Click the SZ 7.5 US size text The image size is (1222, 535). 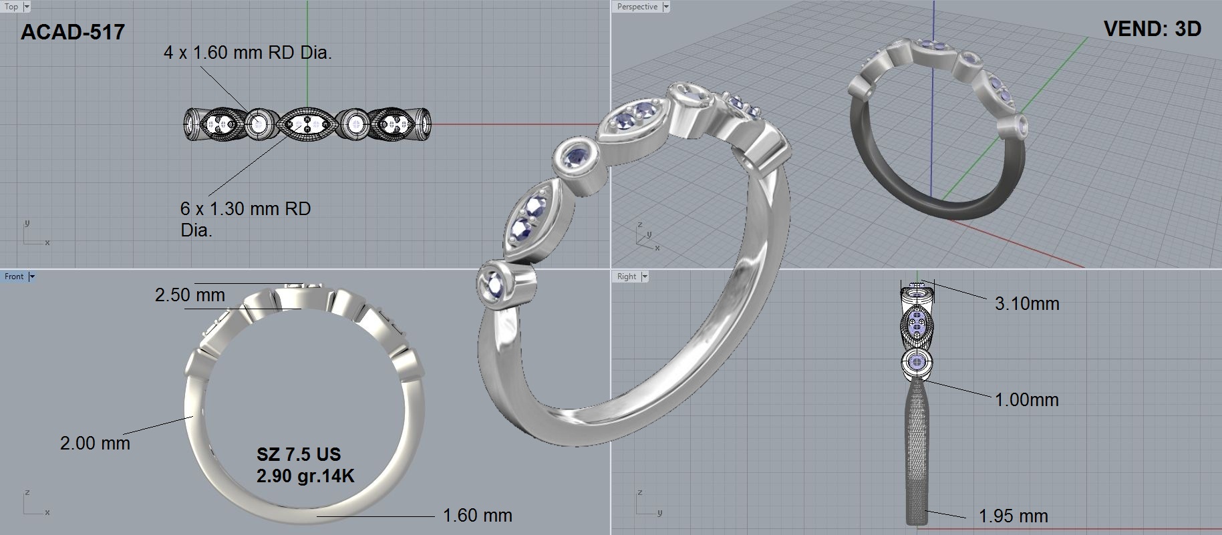coord(299,454)
